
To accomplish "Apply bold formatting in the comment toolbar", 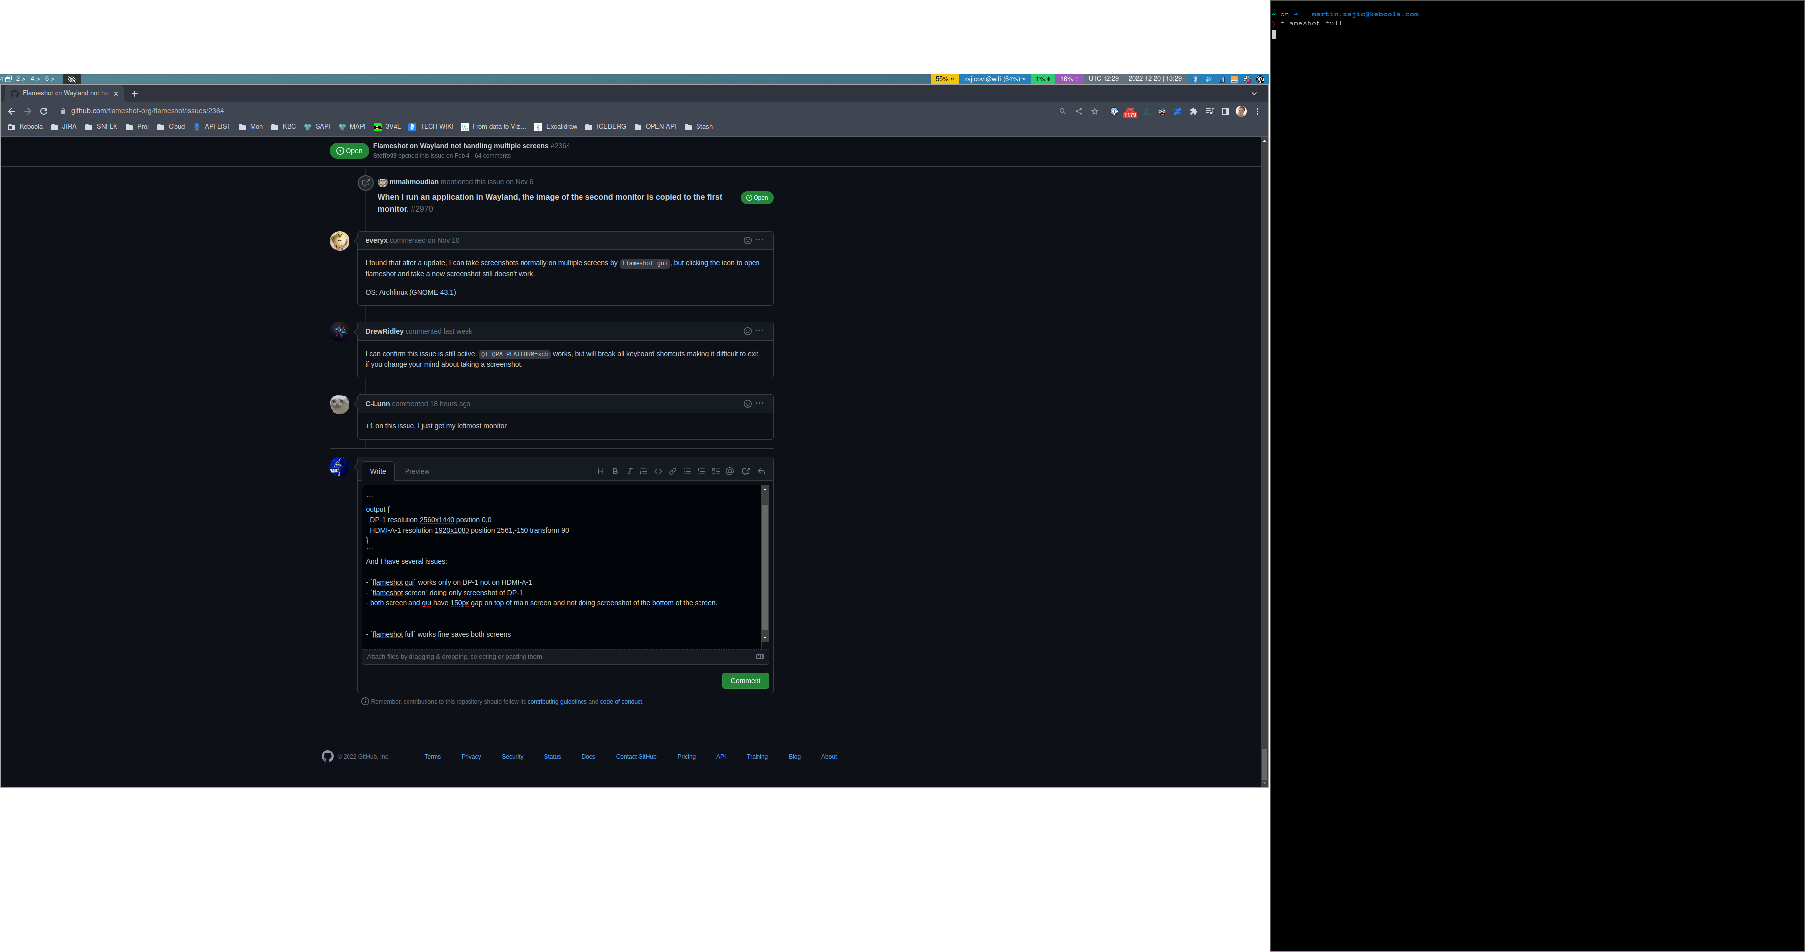I will (615, 471).
